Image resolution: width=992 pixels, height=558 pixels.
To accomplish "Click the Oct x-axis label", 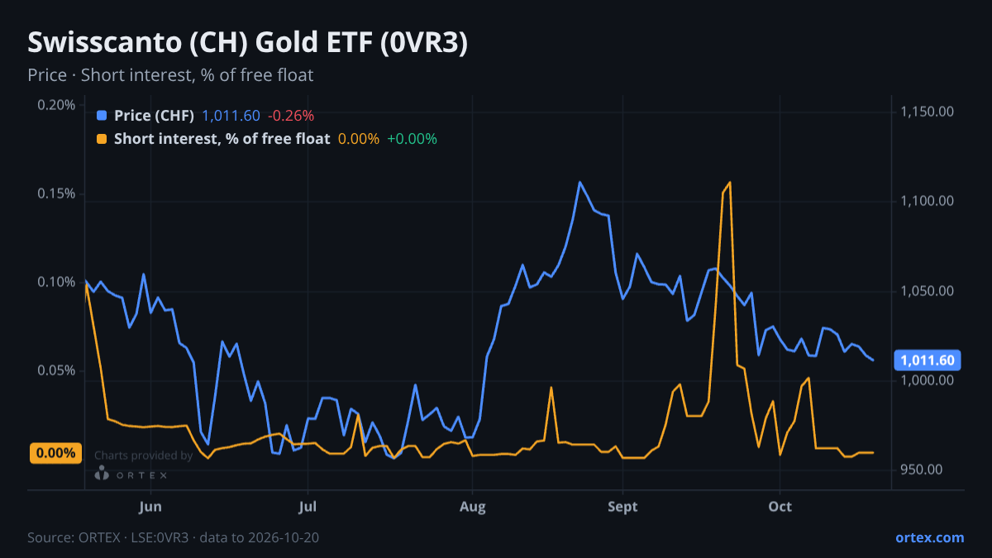I will (x=780, y=506).
